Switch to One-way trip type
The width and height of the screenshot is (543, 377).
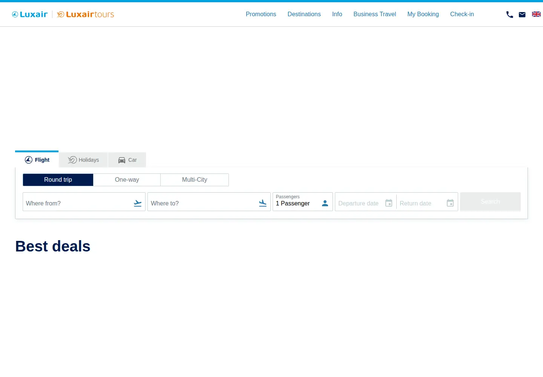(x=127, y=180)
